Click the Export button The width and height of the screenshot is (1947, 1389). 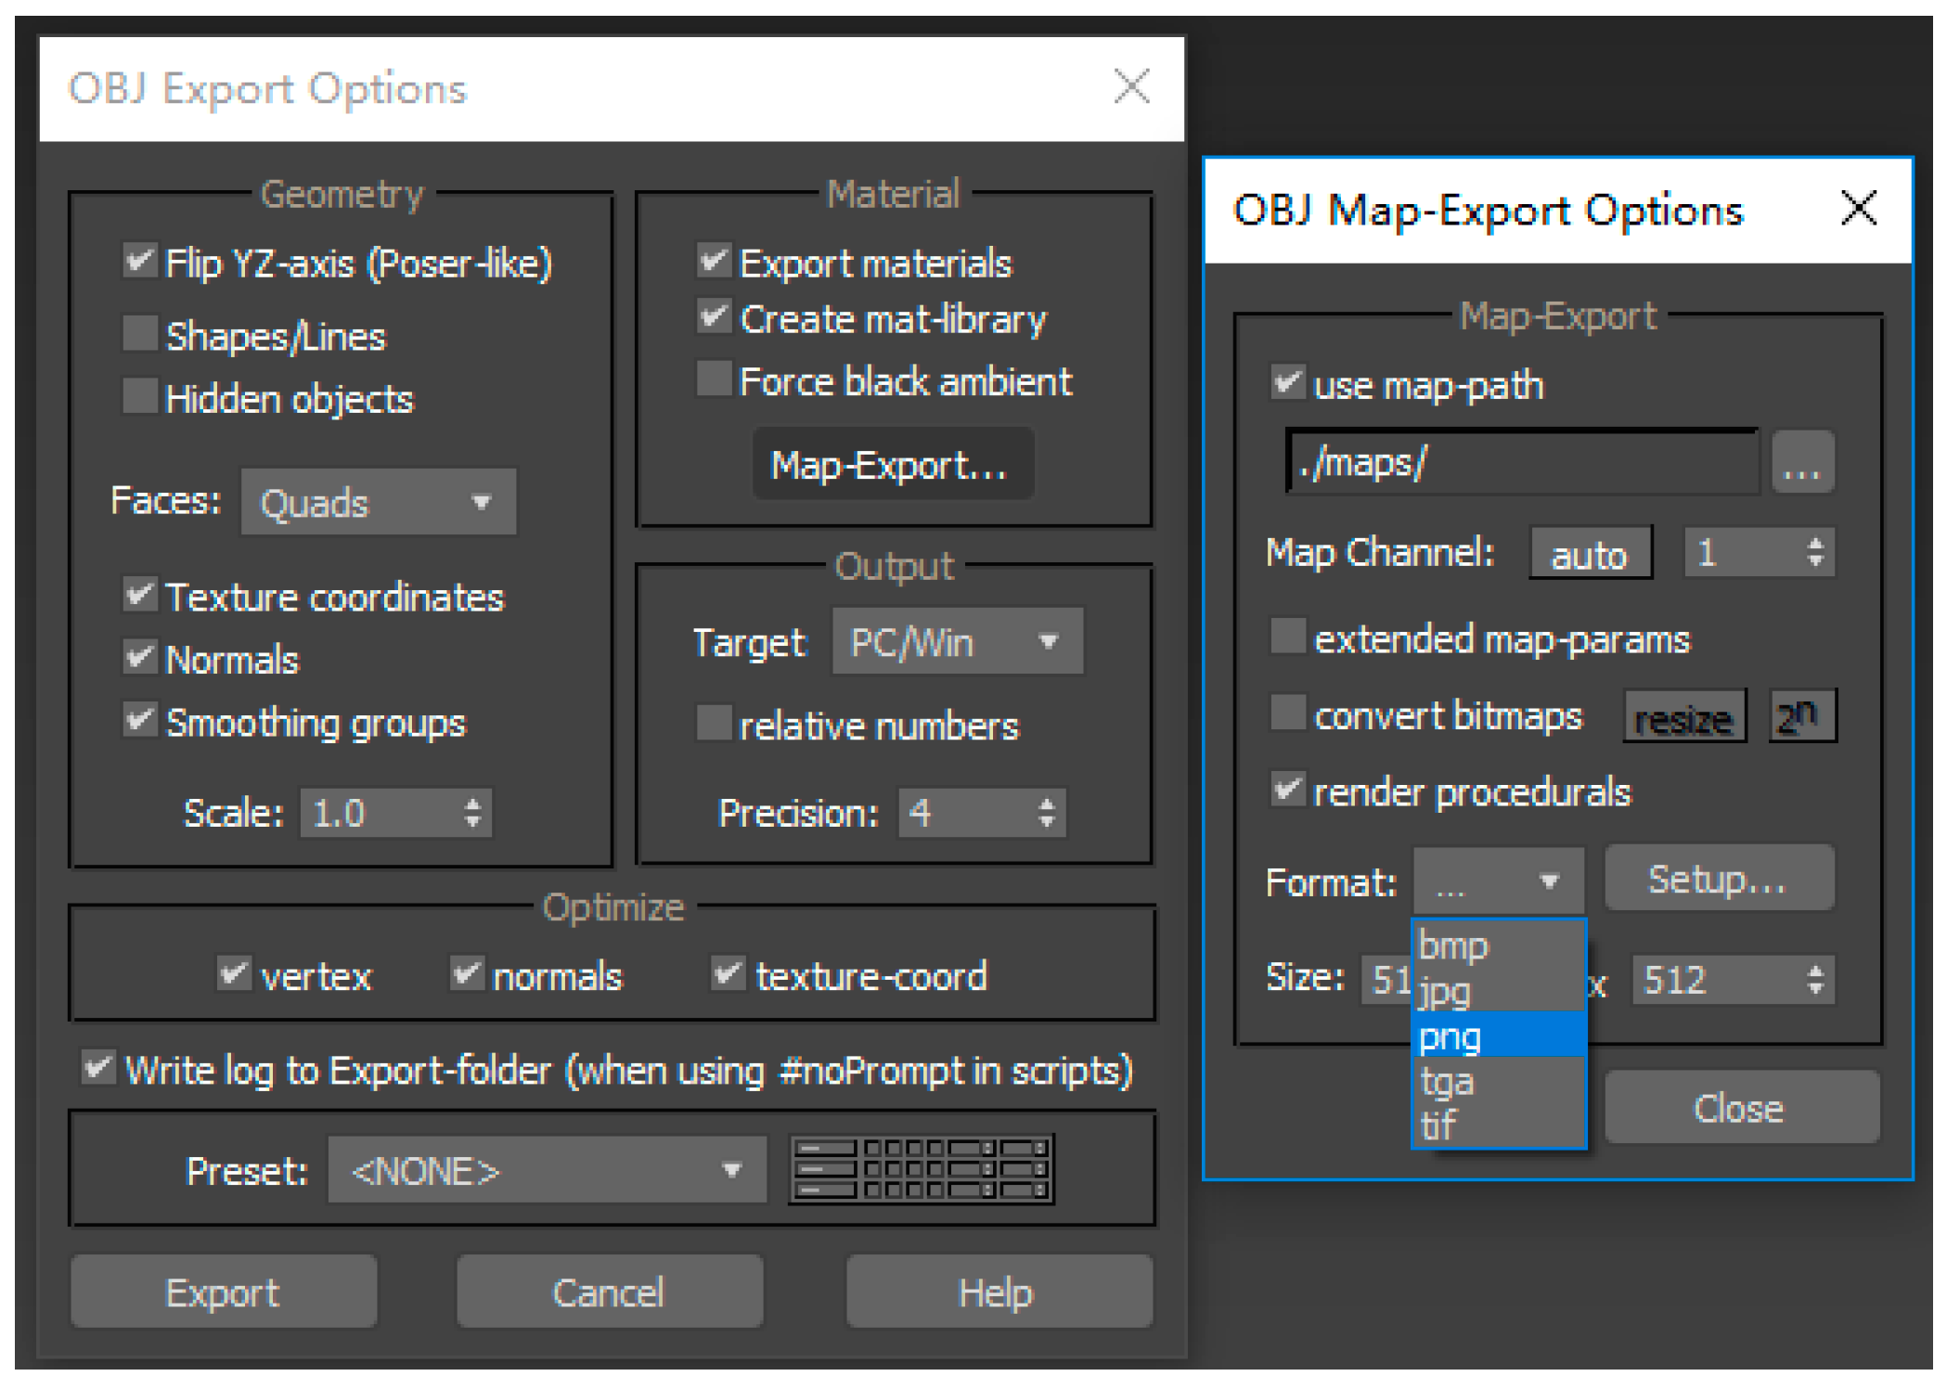click(x=224, y=1292)
